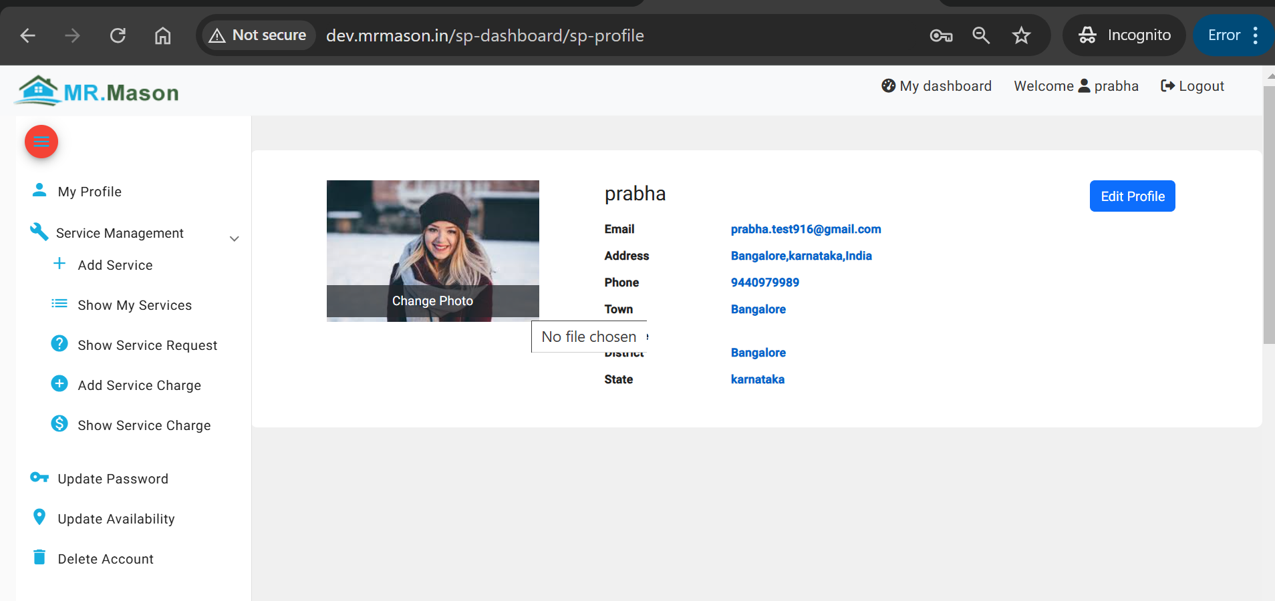The height and width of the screenshot is (601, 1275).
Task: Click the question mark icon for Show Service Request
Action: point(59,344)
